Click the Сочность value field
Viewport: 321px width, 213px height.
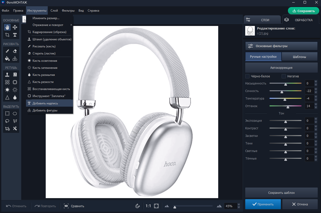coord(309,91)
